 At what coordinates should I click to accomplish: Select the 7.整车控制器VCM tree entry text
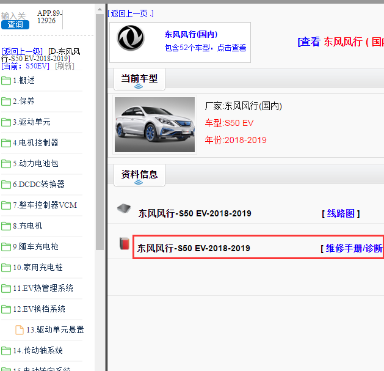(45, 205)
